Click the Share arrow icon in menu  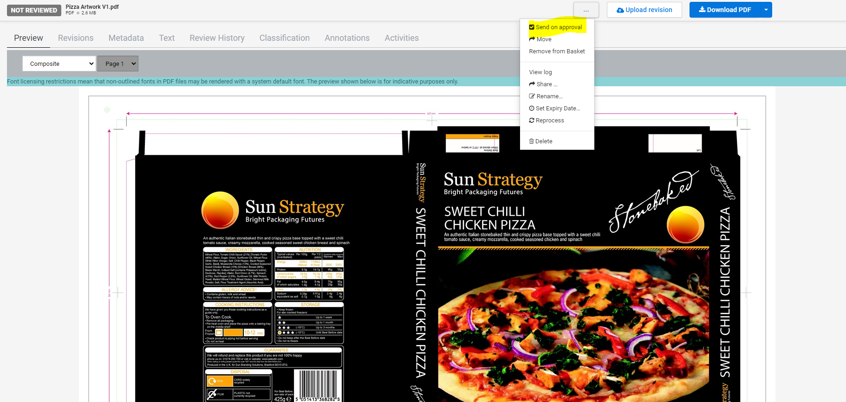(532, 84)
